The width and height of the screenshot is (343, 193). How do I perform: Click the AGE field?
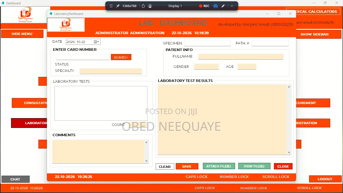point(247,67)
